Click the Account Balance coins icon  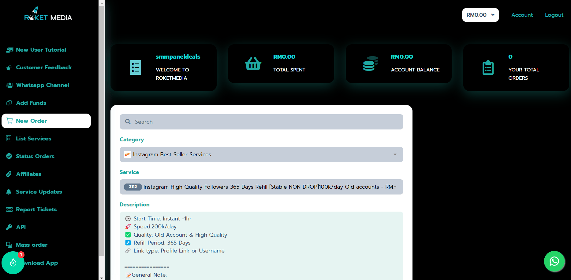point(370,64)
